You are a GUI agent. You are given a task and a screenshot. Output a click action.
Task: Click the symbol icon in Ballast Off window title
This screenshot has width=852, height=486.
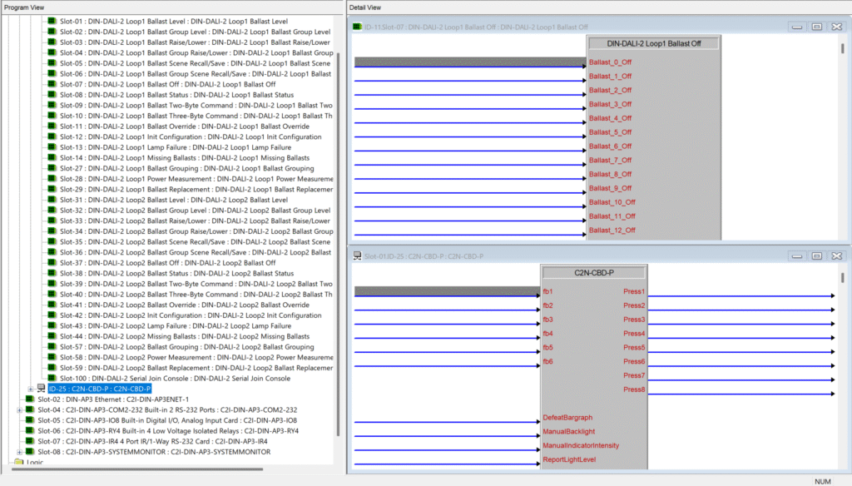click(x=358, y=27)
